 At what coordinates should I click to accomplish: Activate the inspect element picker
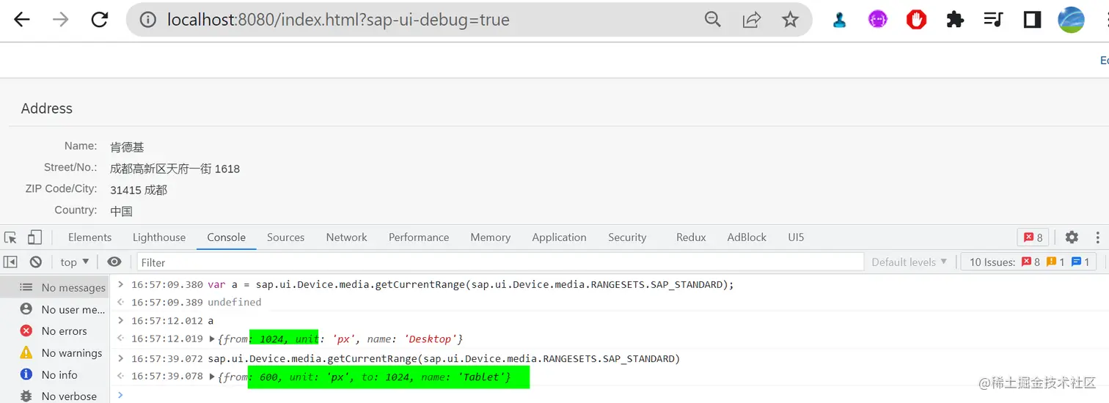tap(10, 237)
